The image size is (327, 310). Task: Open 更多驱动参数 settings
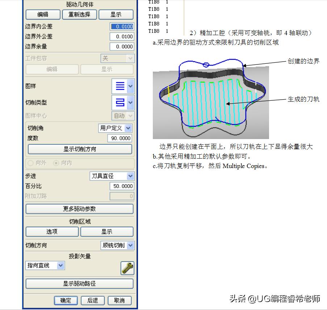(x=79, y=209)
